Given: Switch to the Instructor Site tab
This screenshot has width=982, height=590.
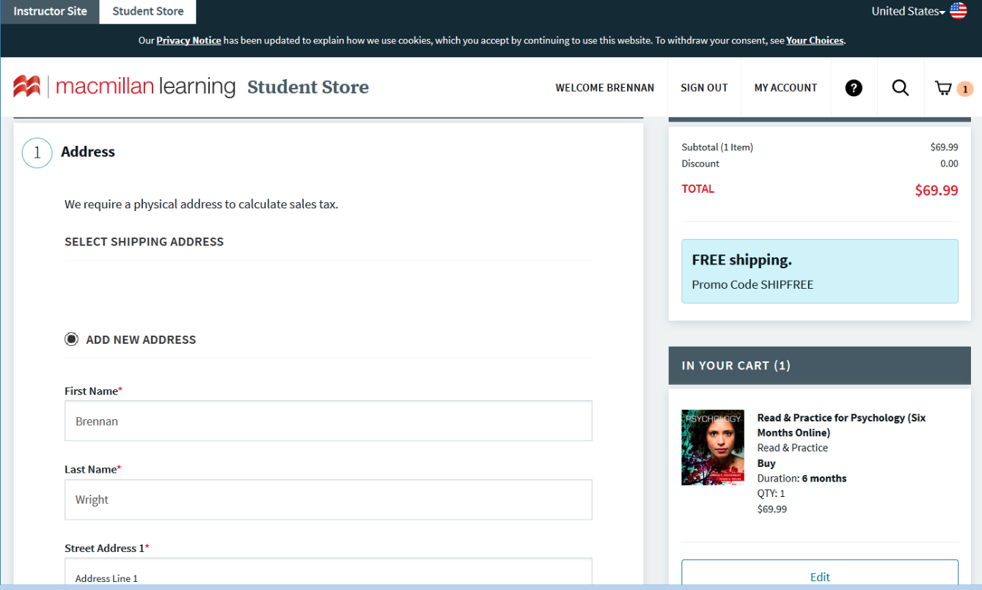Looking at the screenshot, I should 50,11.
